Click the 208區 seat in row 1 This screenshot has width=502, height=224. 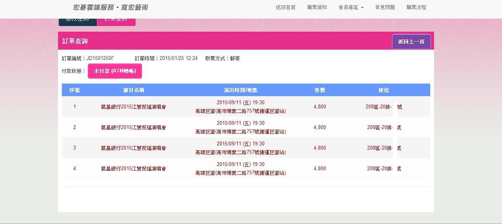coord(384,107)
